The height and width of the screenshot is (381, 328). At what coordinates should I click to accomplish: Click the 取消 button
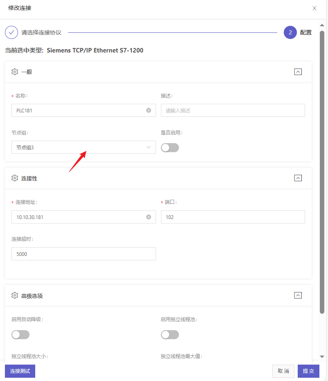pos(283,371)
